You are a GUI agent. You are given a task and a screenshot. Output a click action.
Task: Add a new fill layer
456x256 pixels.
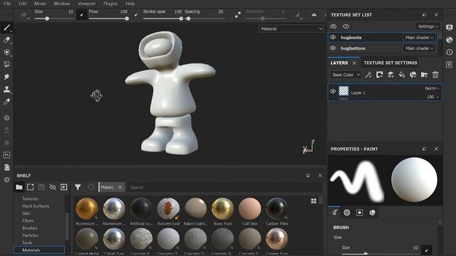402,75
